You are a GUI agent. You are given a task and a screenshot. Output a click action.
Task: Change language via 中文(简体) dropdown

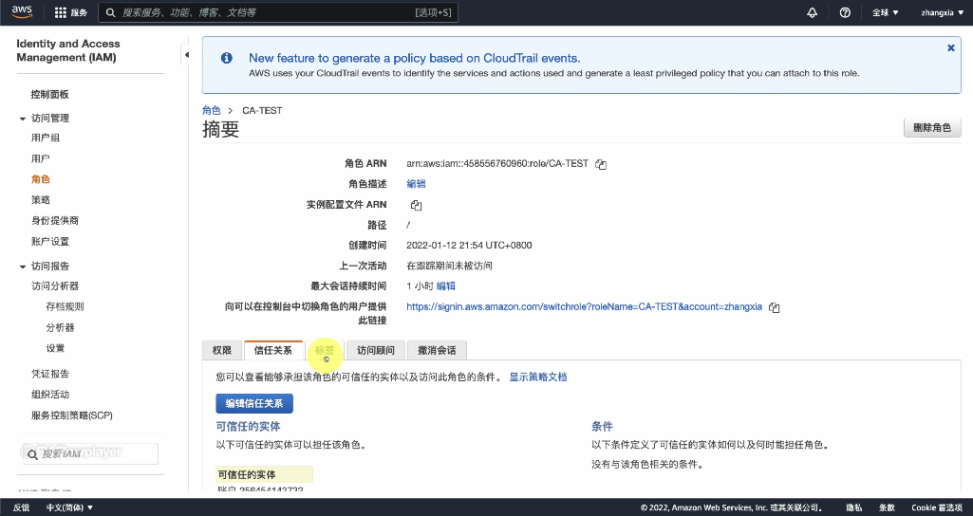coord(69,507)
